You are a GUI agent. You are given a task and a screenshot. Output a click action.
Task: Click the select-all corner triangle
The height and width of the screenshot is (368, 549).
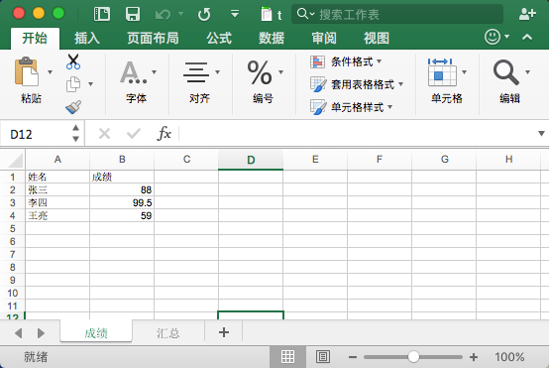tap(16, 160)
